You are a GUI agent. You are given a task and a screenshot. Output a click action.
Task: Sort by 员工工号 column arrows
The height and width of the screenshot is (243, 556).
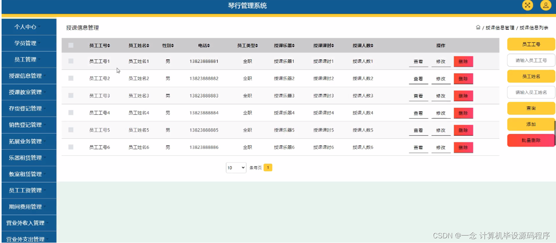click(109, 46)
